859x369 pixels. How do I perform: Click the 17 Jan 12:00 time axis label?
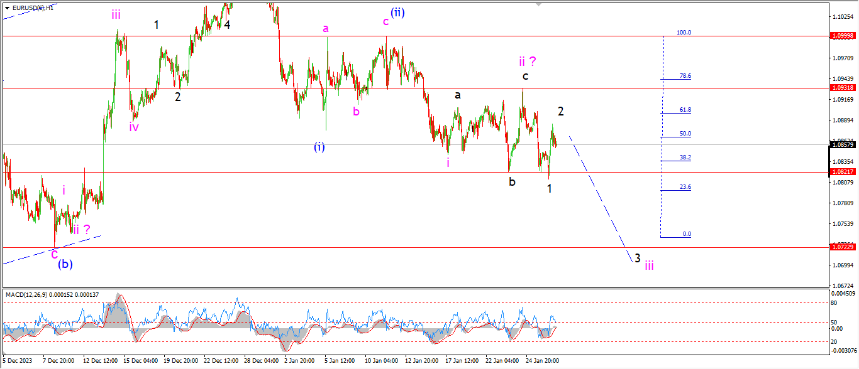(460, 361)
